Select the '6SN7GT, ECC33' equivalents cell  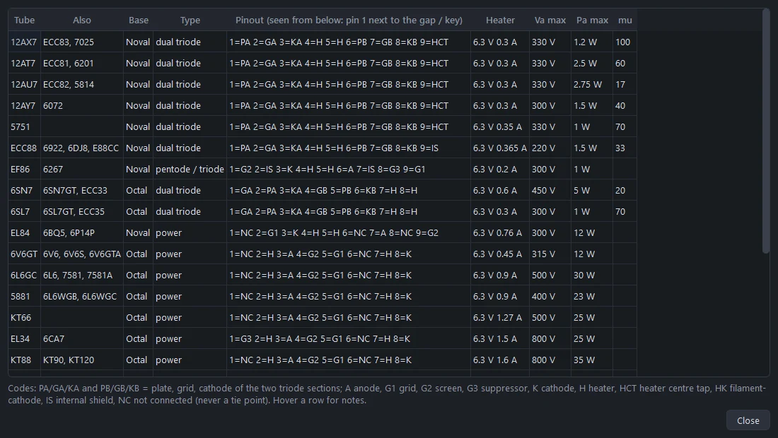82,190
